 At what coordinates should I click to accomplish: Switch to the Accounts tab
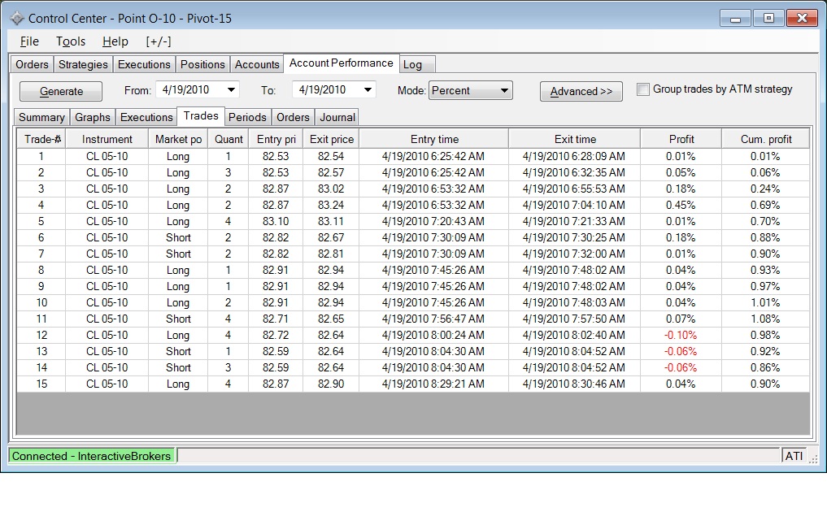coord(257,64)
